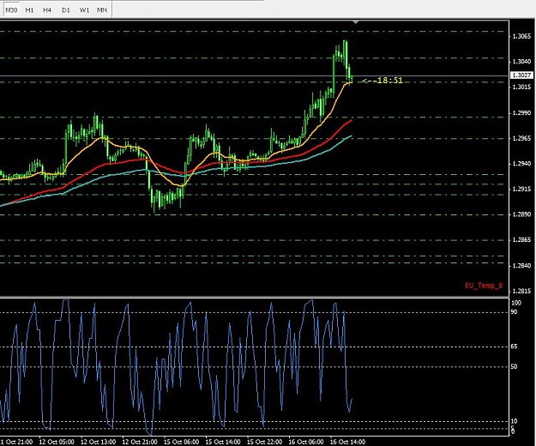
Task: Click the current price label 1.3027
Action: (522, 75)
